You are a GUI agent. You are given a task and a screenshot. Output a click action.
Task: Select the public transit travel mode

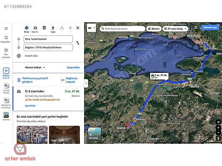tap(44, 28)
